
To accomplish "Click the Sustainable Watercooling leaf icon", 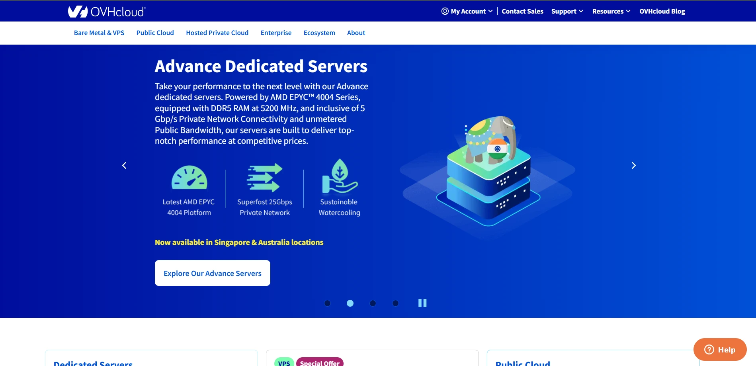I will pos(340,176).
